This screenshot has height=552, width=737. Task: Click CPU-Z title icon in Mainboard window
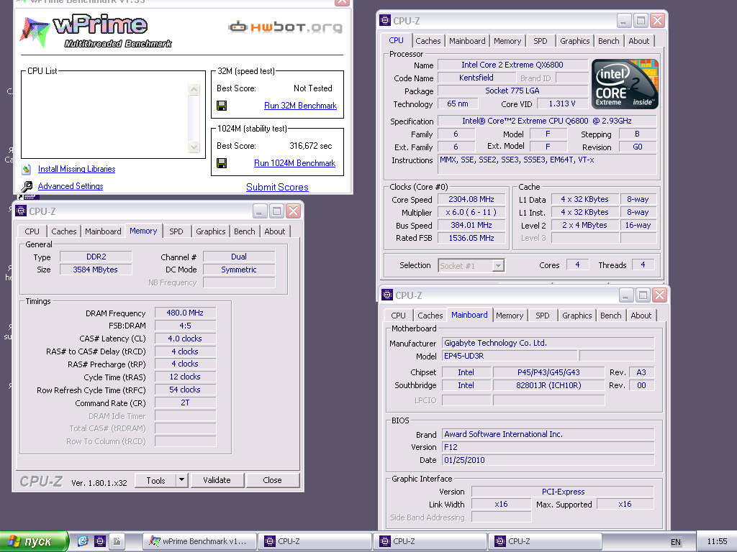coord(386,295)
